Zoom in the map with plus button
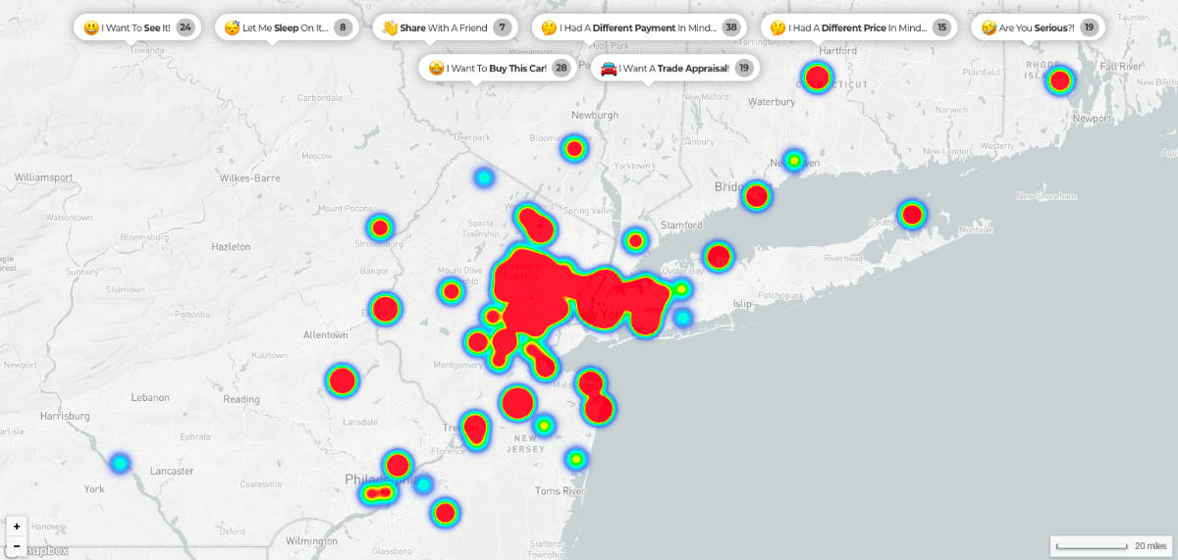 17,527
